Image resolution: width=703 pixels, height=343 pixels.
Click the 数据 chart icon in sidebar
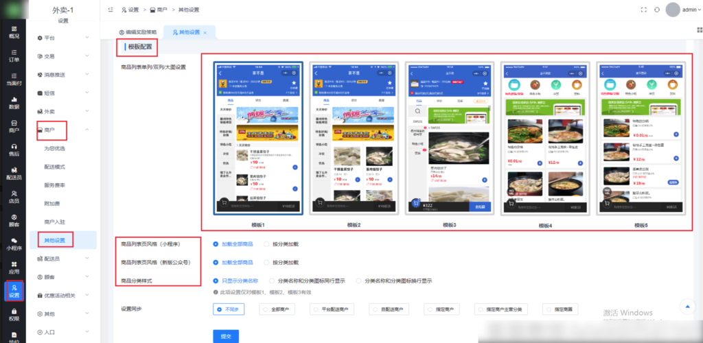click(x=13, y=102)
